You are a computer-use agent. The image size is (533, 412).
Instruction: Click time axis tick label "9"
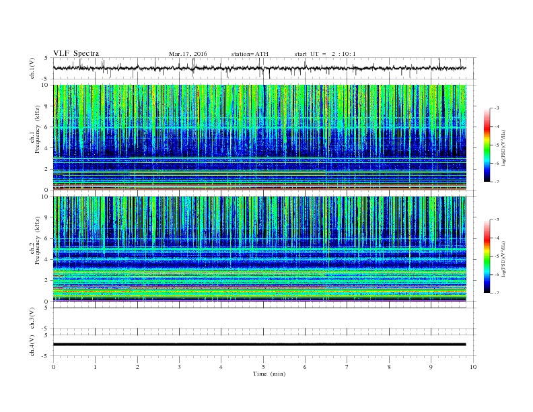[x=431, y=367]
